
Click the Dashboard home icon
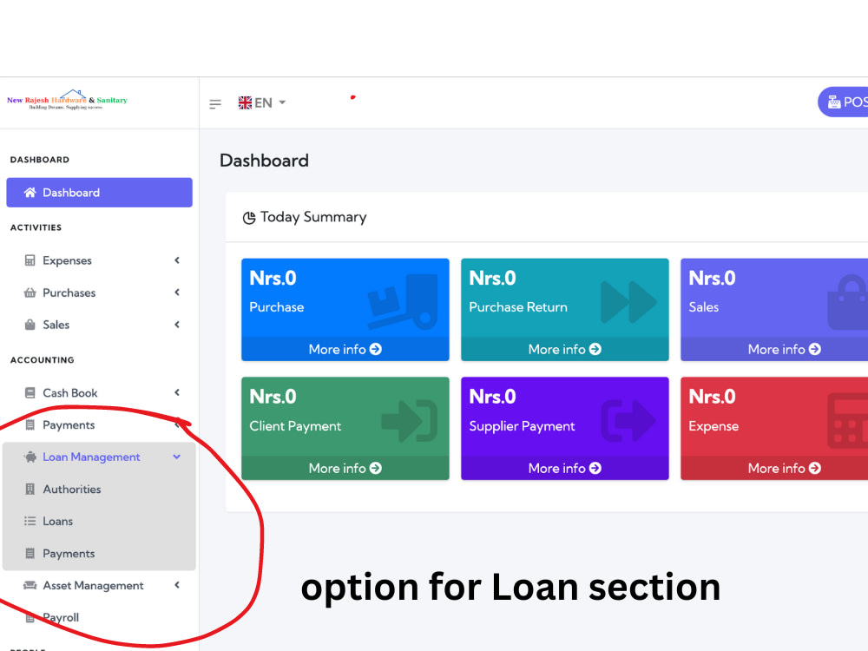(x=30, y=193)
